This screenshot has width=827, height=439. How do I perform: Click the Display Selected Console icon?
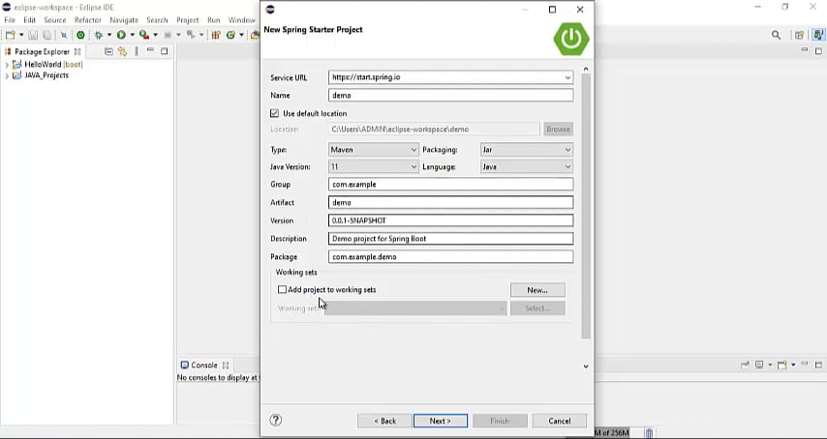click(x=759, y=365)
